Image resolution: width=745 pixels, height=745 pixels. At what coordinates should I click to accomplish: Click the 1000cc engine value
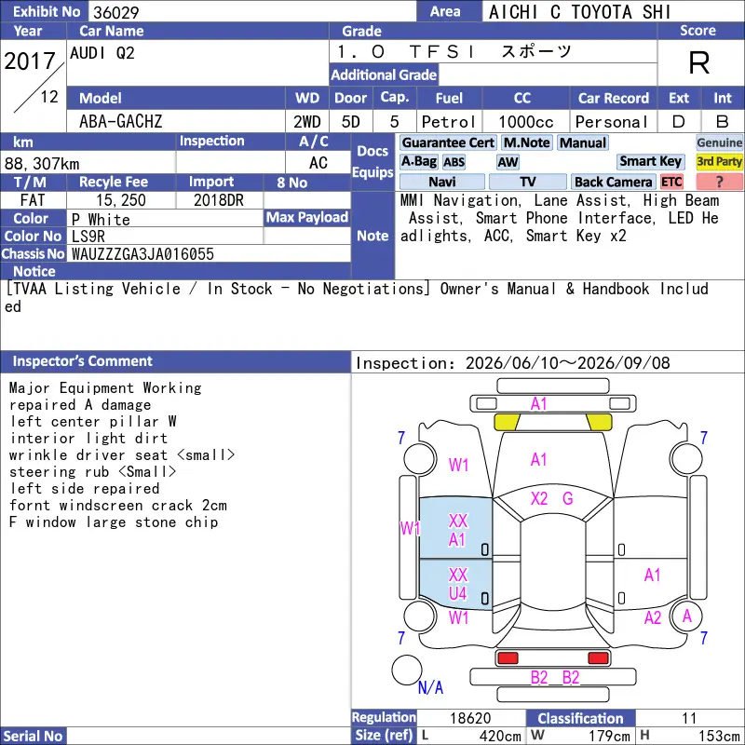tap(526, 122)
